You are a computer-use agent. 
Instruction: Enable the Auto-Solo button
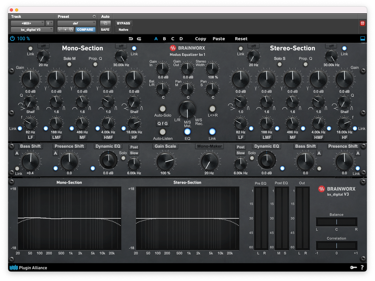(163, 108)
